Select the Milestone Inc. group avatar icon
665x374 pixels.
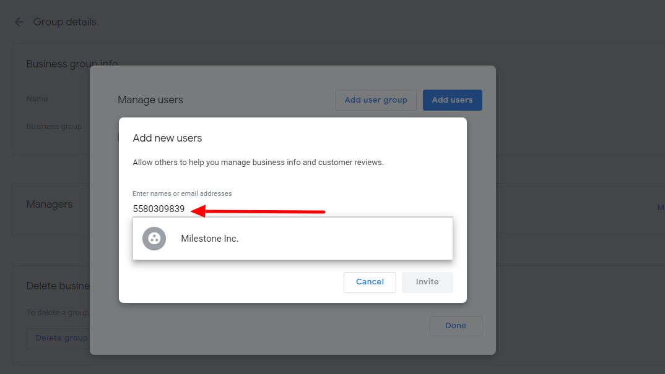pos(154,239)
